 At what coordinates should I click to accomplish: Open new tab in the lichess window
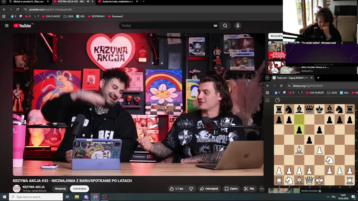(318, 78)
